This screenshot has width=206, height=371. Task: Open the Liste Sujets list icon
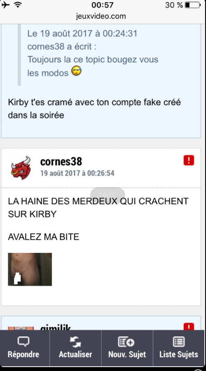(178, 342)
